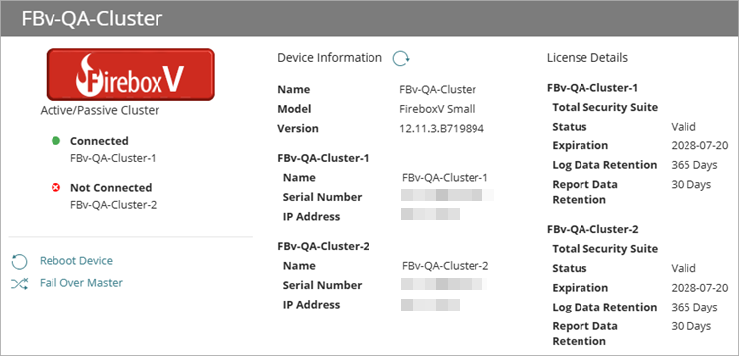Click the bold Not Connected status label
This screenshot has width=739, height=356.
111,187
